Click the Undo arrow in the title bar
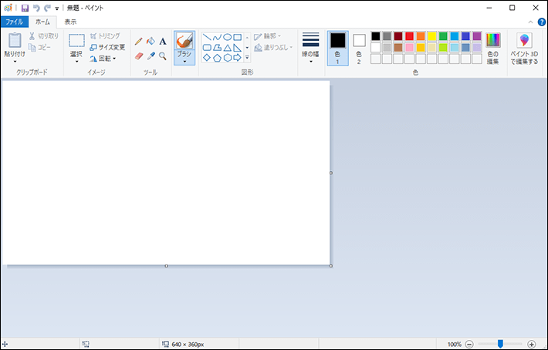Viewport: 548px width, 350px height. (36, 8)
